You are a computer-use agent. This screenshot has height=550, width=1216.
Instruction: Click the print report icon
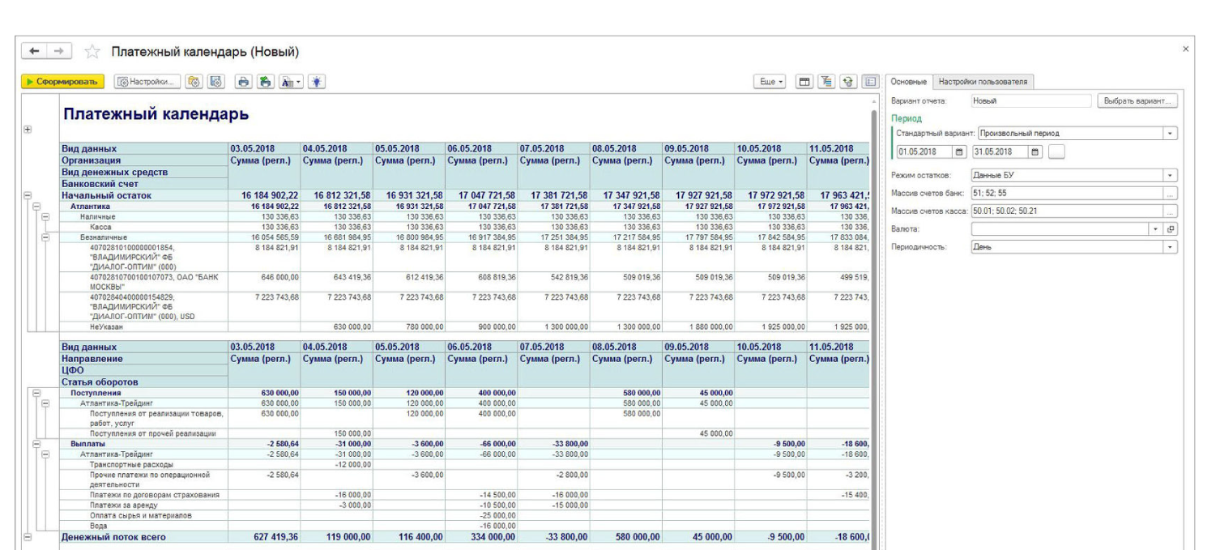click(x=242, y=82)
